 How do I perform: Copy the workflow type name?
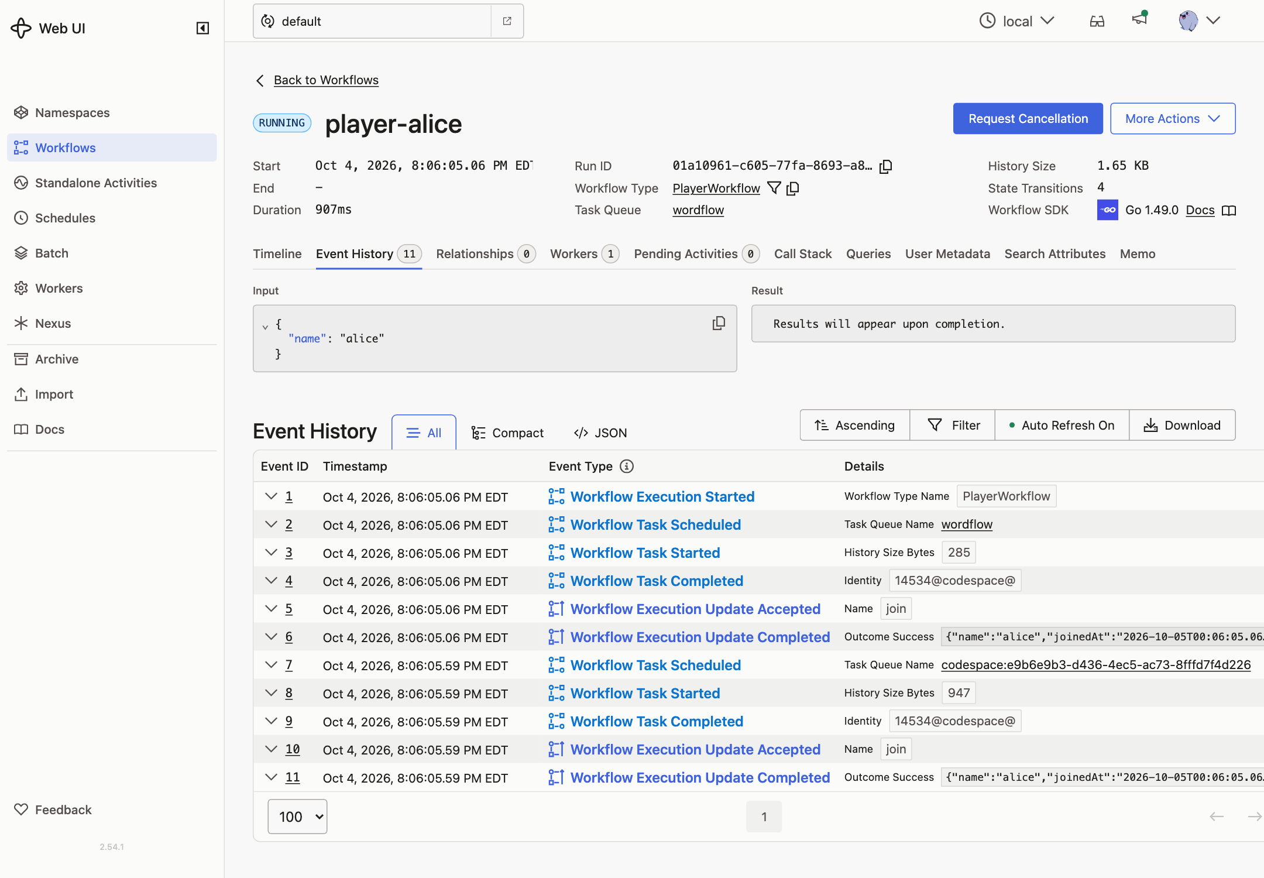(793, 188)
